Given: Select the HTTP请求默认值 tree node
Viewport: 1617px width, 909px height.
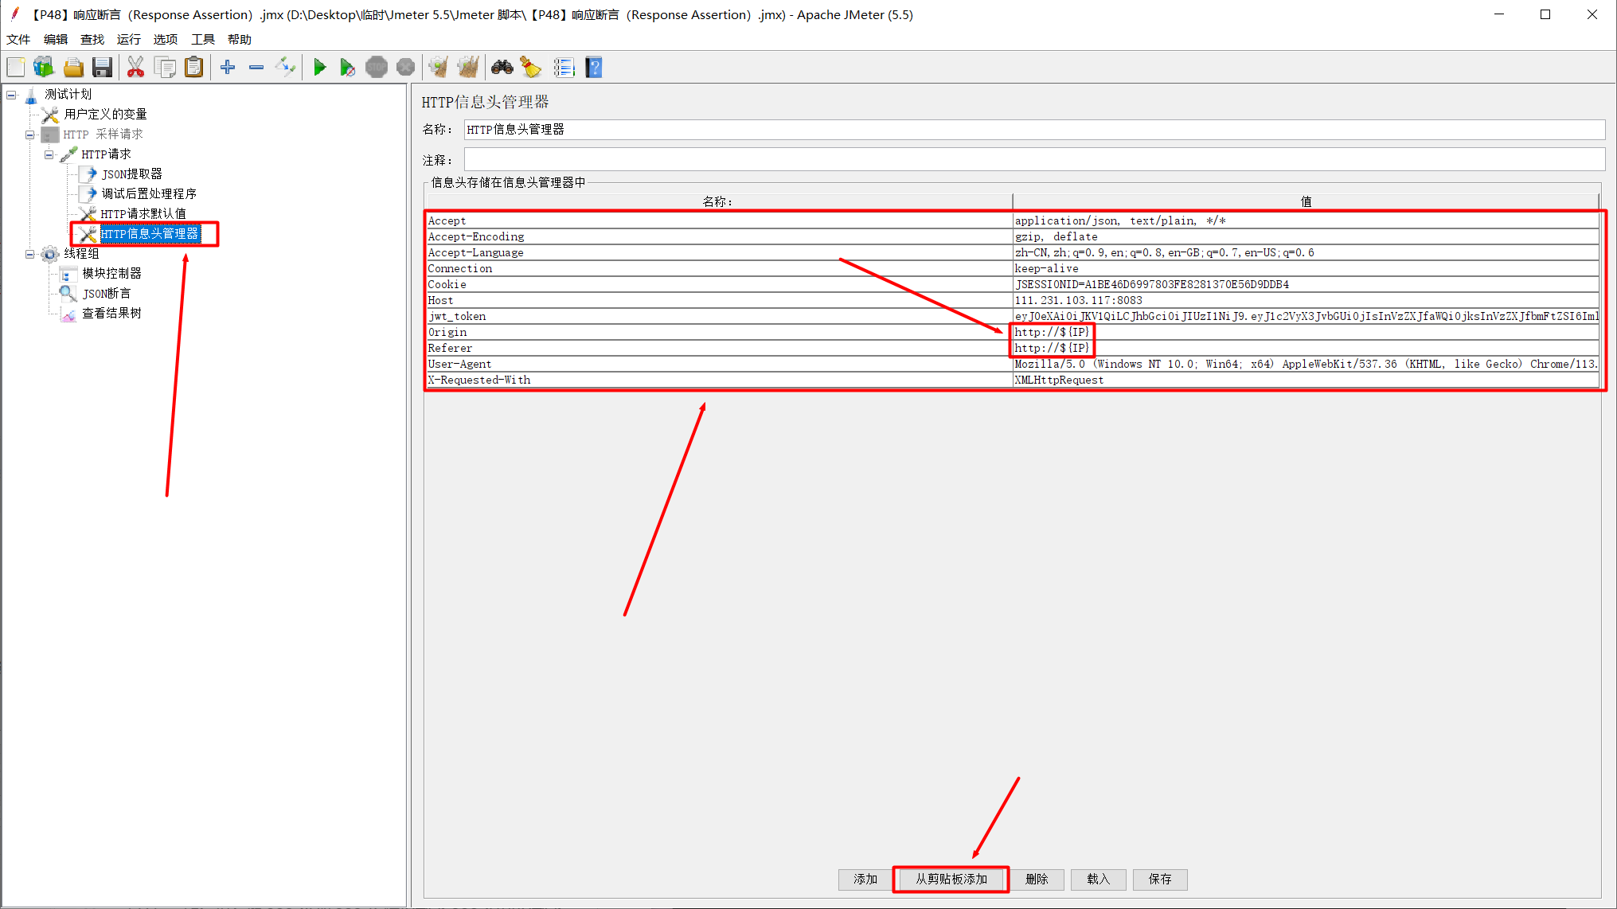Looking at the screenshot, I should click(x=143, y=214).
